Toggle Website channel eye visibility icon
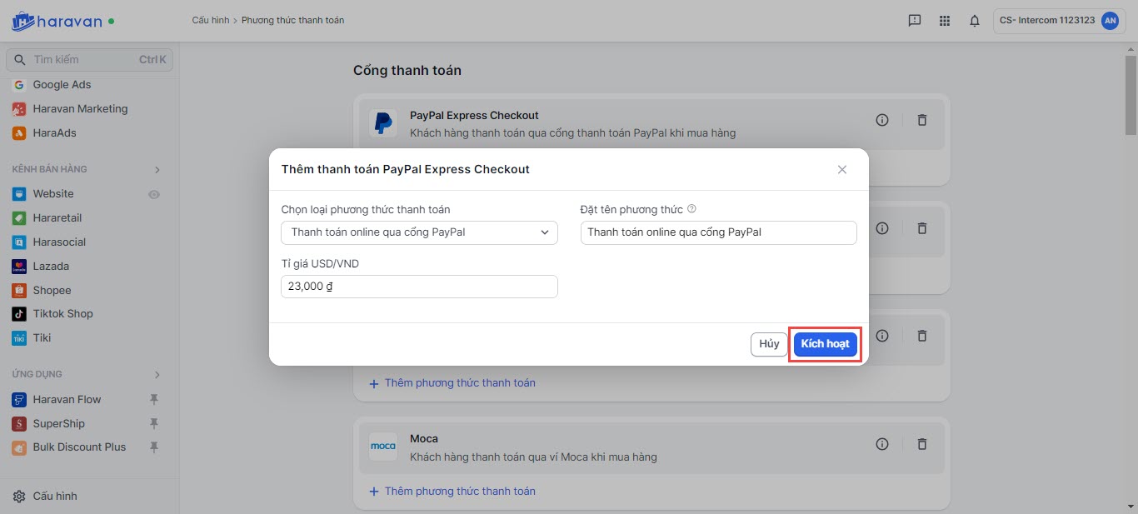The width and height of the screenshot is (1138, 514). 154,194
